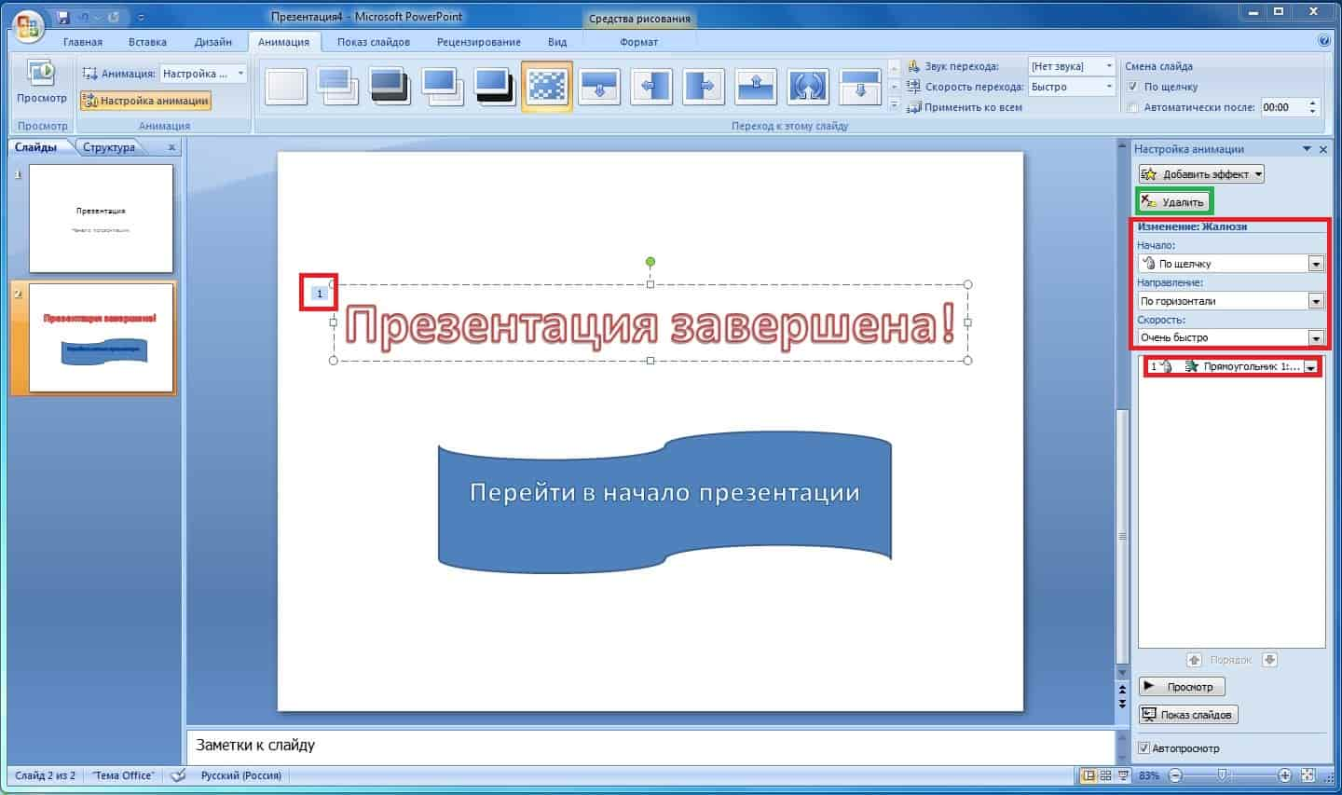Close the slides thumbnail pane
This screenshot has width=1342, height=795.
pyautogui.click(x=171, y=147)
